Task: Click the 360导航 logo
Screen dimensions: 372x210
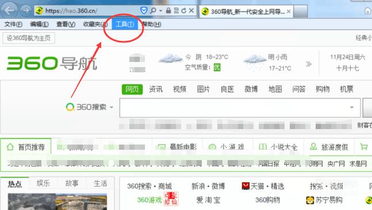Action: [x=52, y=63]
